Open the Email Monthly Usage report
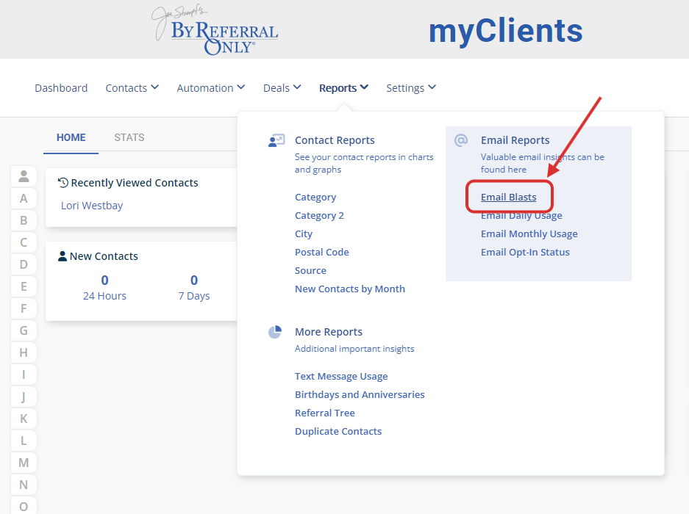The height and width of the screenshot is (514, 689). [x=529, y=234]
